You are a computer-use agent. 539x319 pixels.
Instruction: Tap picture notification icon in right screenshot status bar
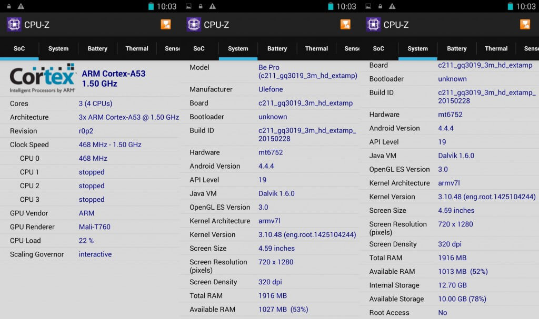pyautogui.click(x=368, y=6)
